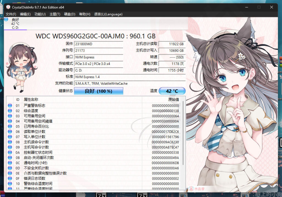Image resolution: width=282 pixels, height=197 pixels.
Task: Select the blue orb next to 可用备用空间 row 03
Action: tap(10, 116)
